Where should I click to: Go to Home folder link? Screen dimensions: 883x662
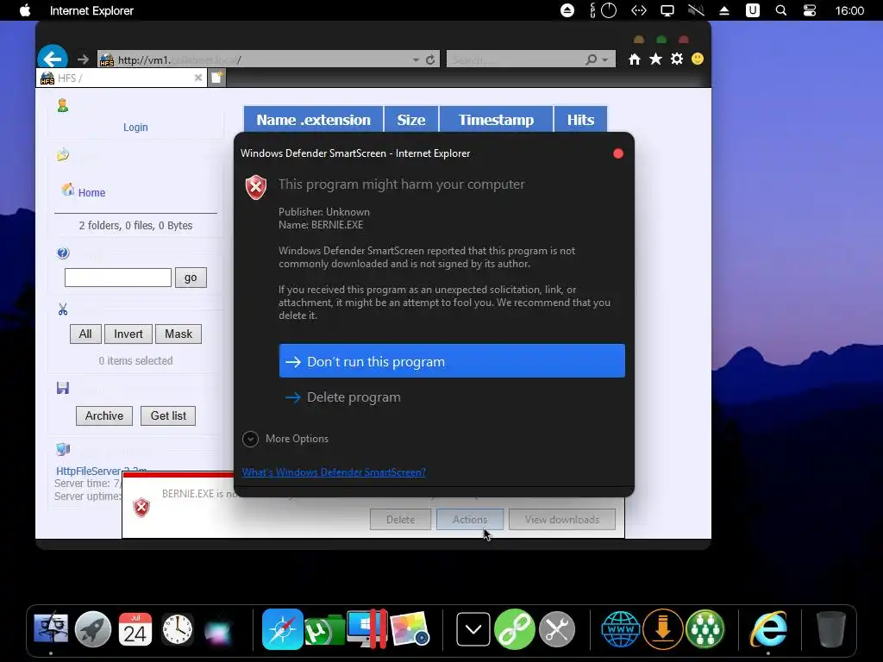tap(91, 192)
